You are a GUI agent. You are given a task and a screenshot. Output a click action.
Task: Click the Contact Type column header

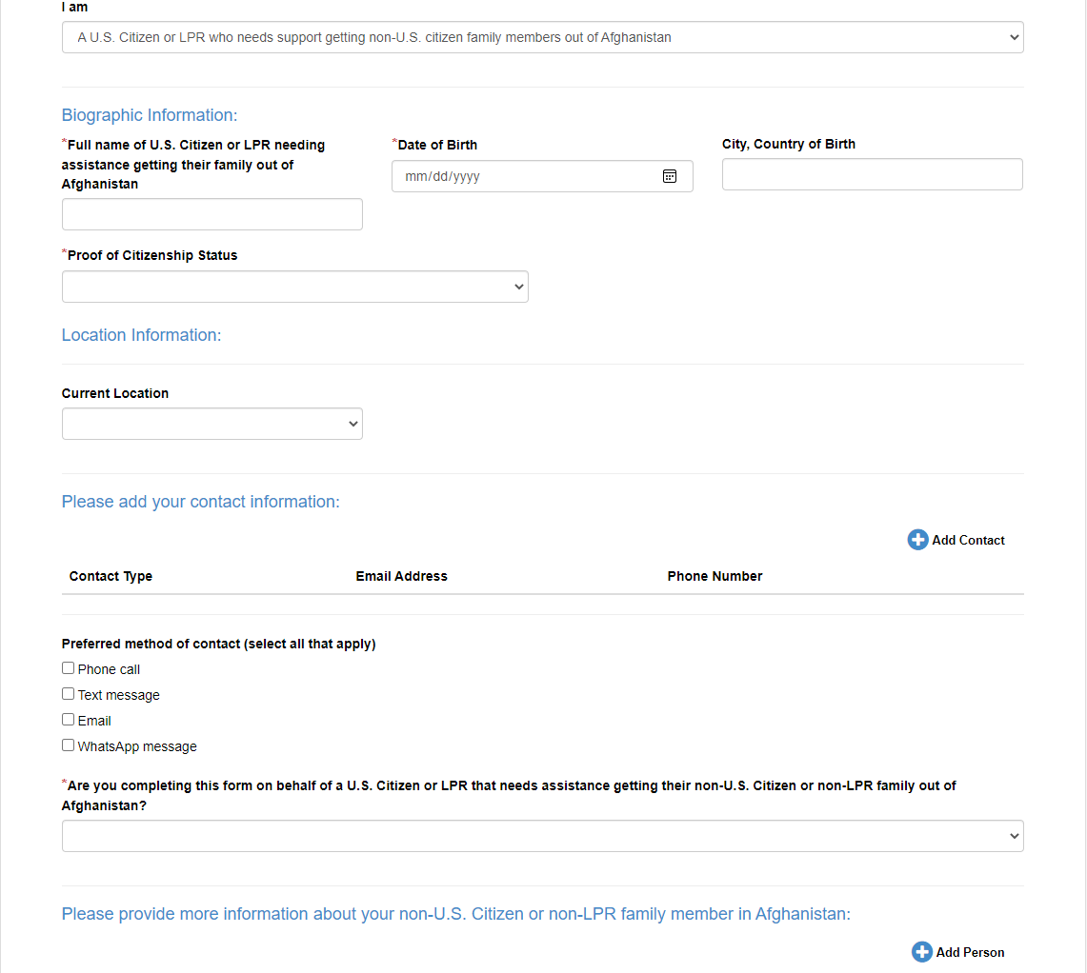[x=111, y=576]
